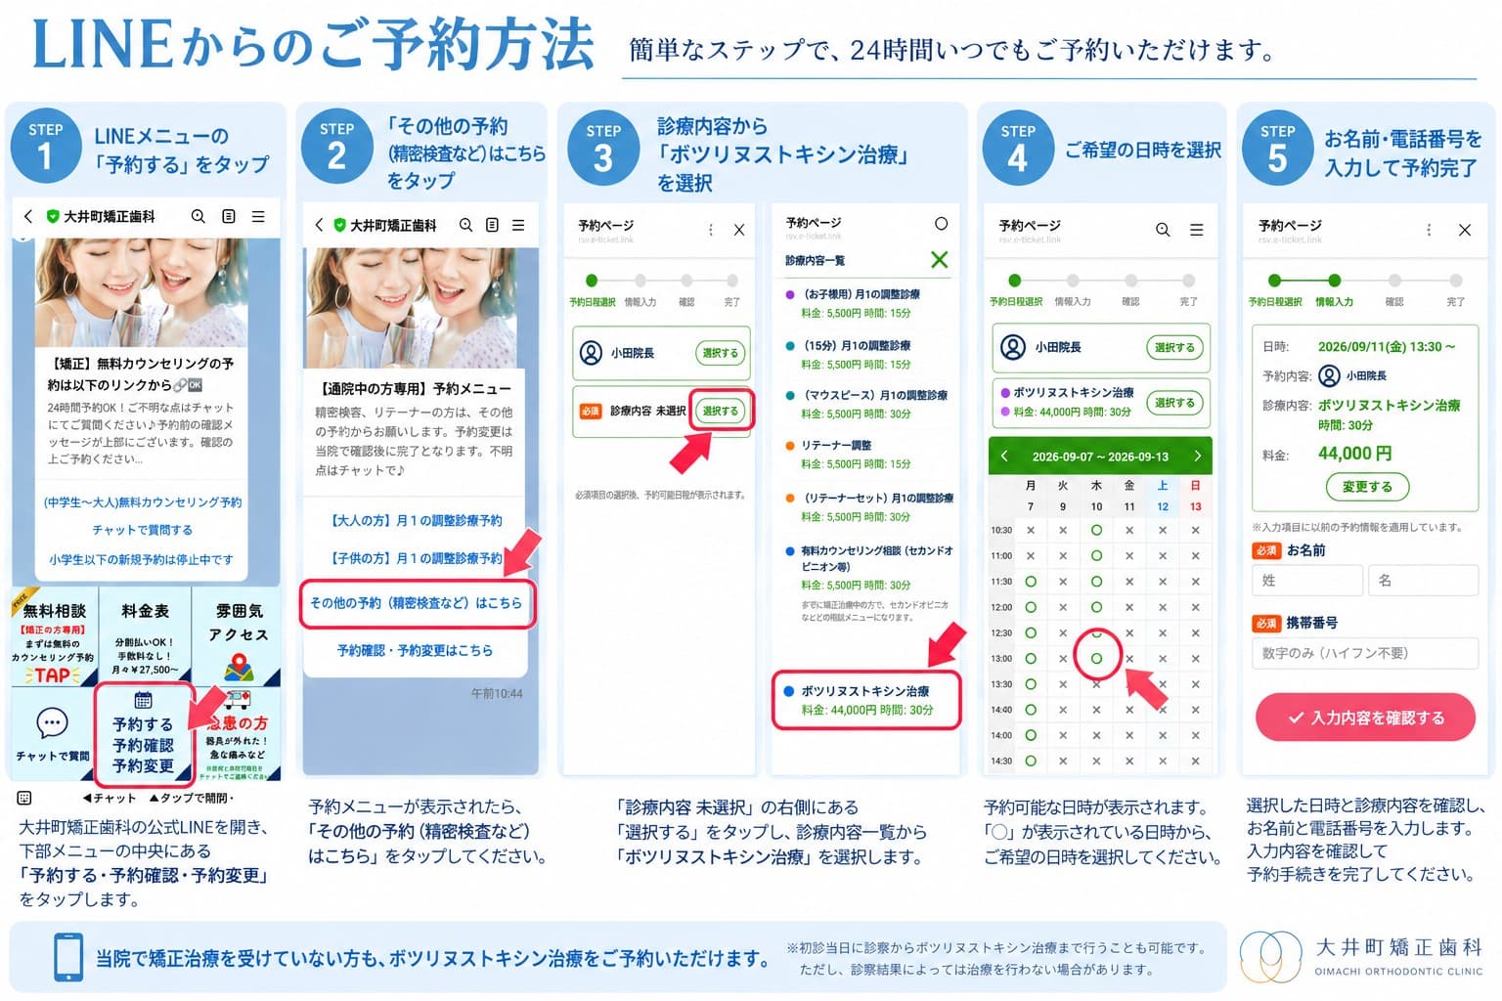Pick the 月 7 slot at 11:30
Image resolution: width=1502 pixels, height=1001 pixels.
[x=1031, y=582]
